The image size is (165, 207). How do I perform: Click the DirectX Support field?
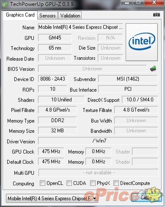(140, 100)
